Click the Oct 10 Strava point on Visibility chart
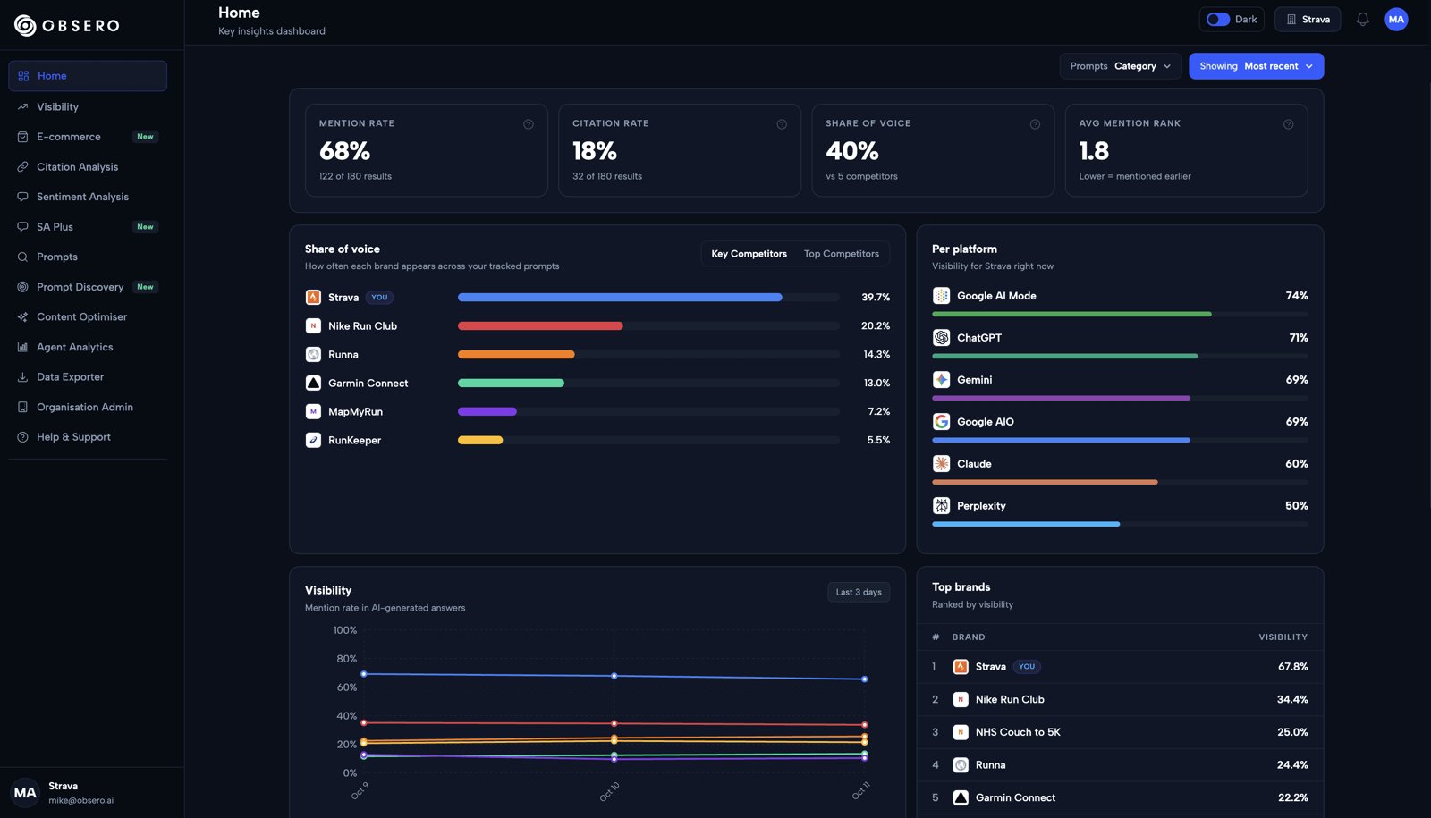Image resolution: width=1431 pixels, height=818 pixels. (x=614, y=676)
